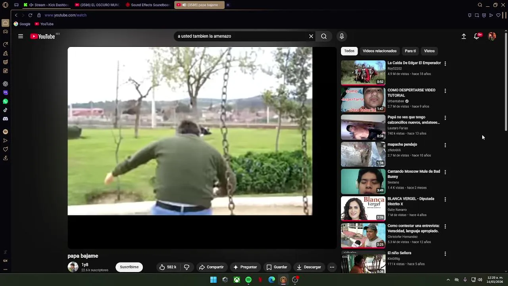Go back using browser back arrow
Image resolution: width=508 pixels, height=286 pixels.
tap(16, 15)
